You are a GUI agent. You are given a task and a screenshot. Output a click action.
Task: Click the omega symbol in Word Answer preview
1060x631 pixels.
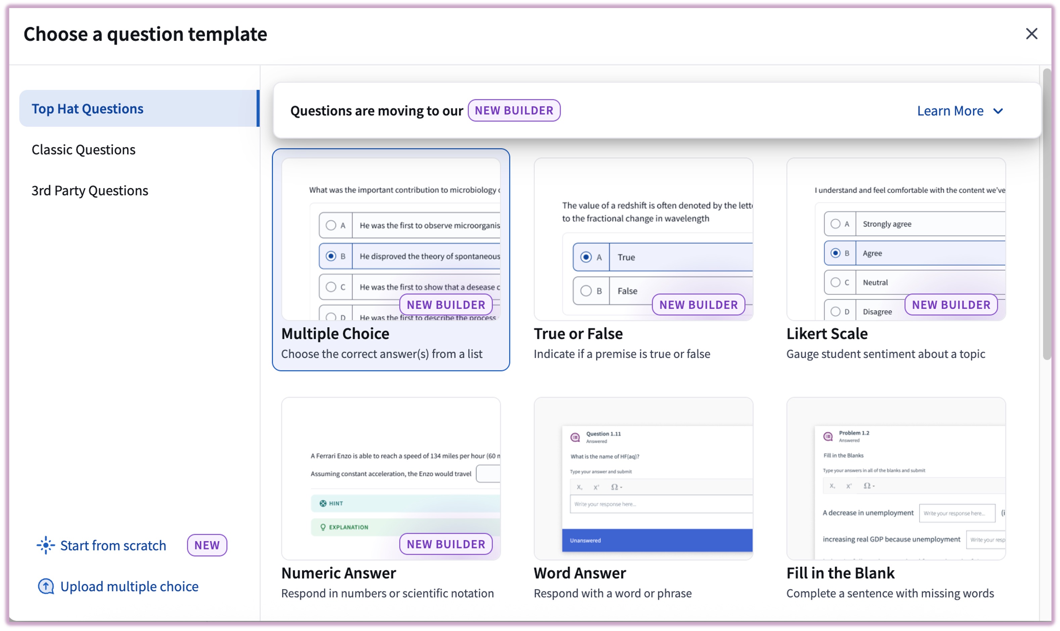coord(614,487)
